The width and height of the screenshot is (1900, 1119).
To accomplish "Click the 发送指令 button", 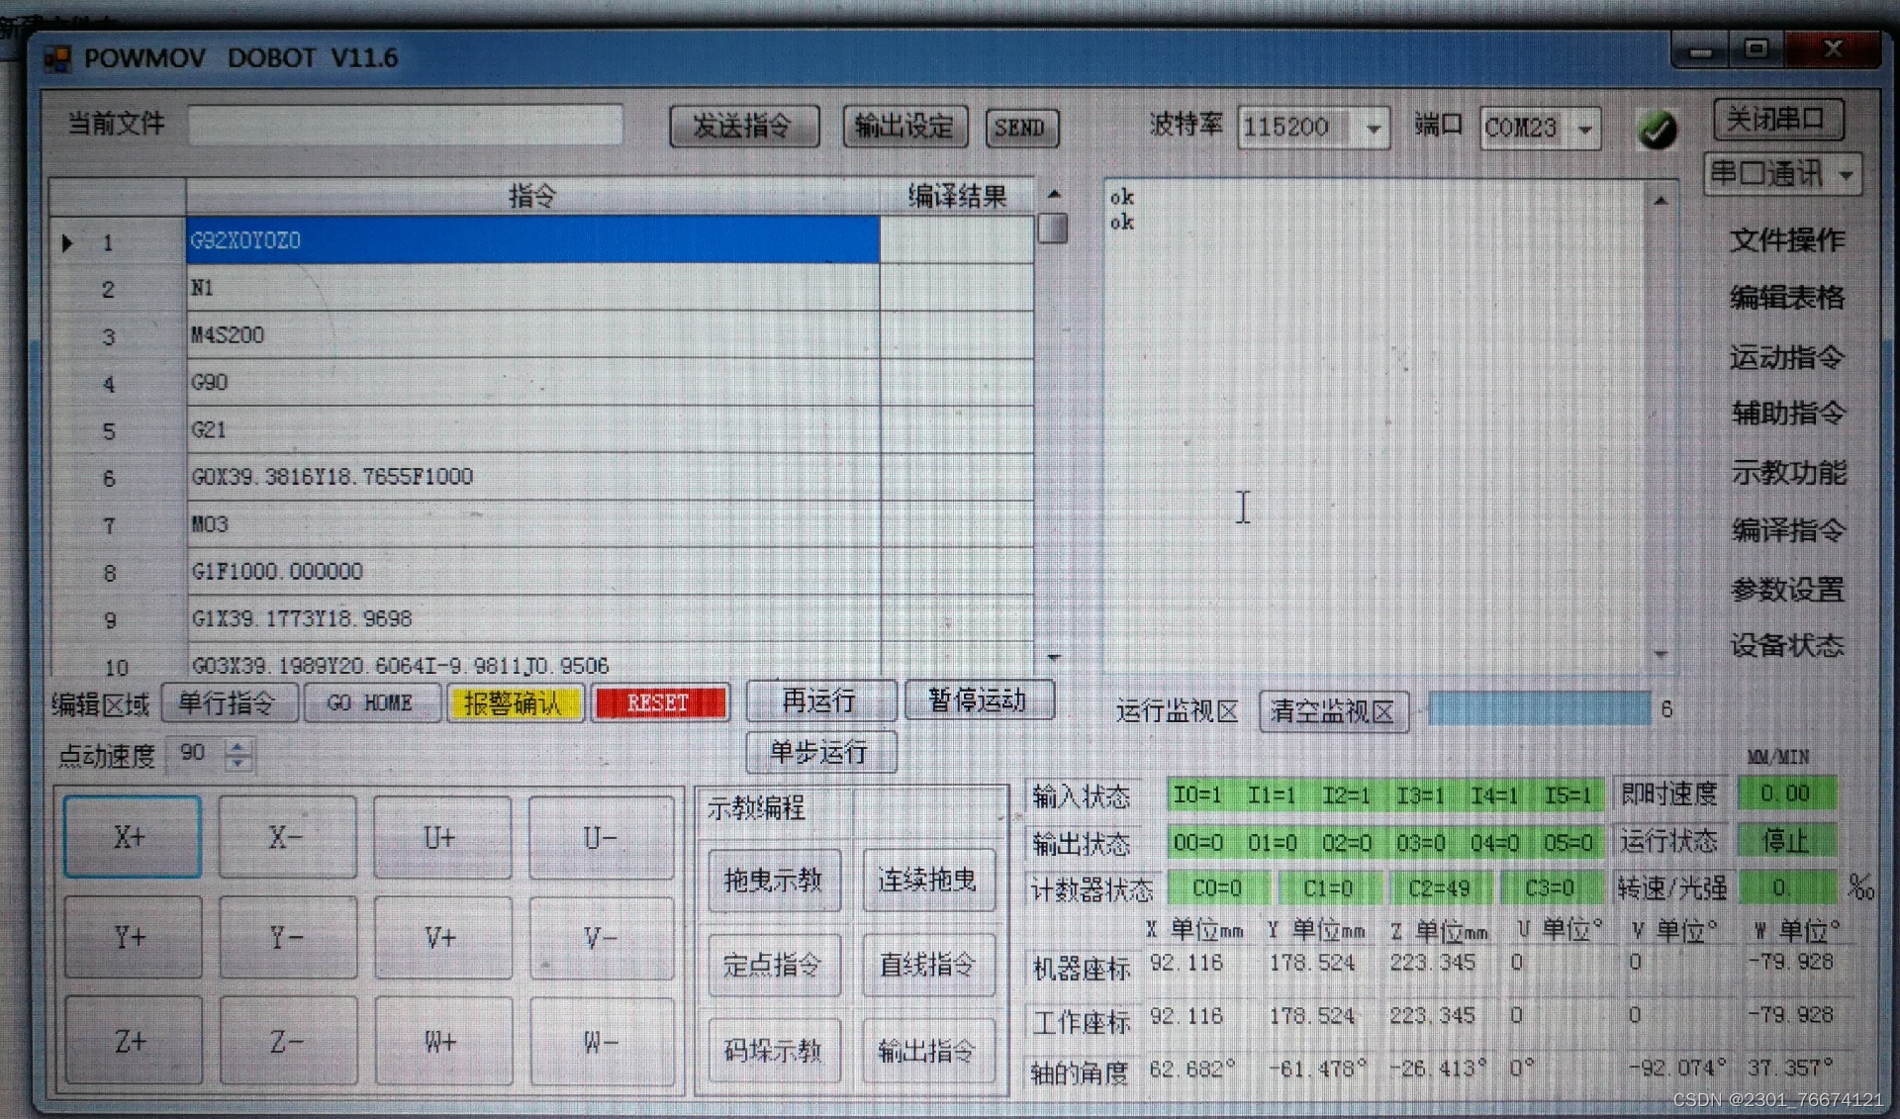I will 744,127.
